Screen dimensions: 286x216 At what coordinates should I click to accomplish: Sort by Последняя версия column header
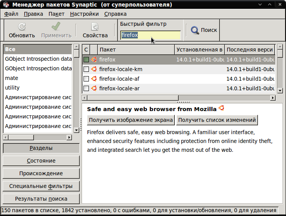tap(250, 50)
